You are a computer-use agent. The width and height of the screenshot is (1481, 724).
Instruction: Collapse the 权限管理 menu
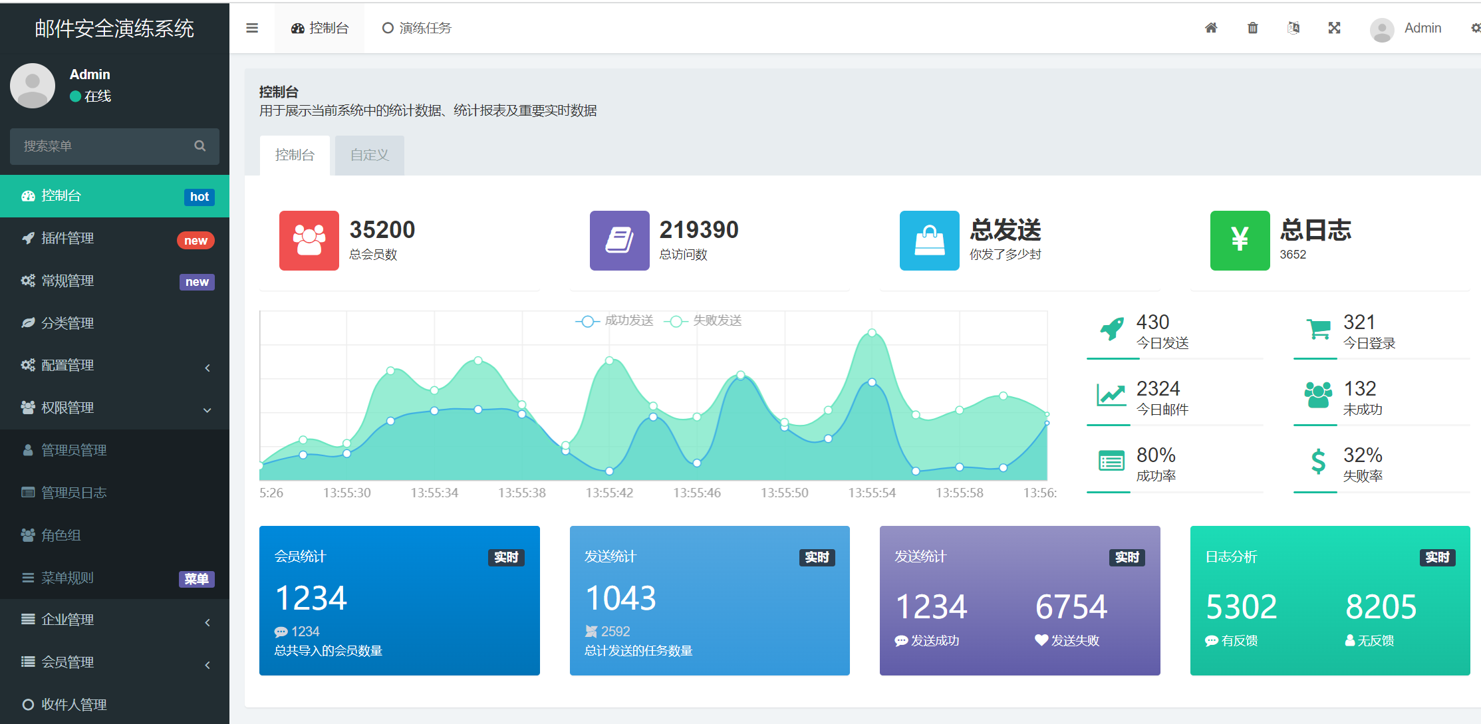coord(114,408)
